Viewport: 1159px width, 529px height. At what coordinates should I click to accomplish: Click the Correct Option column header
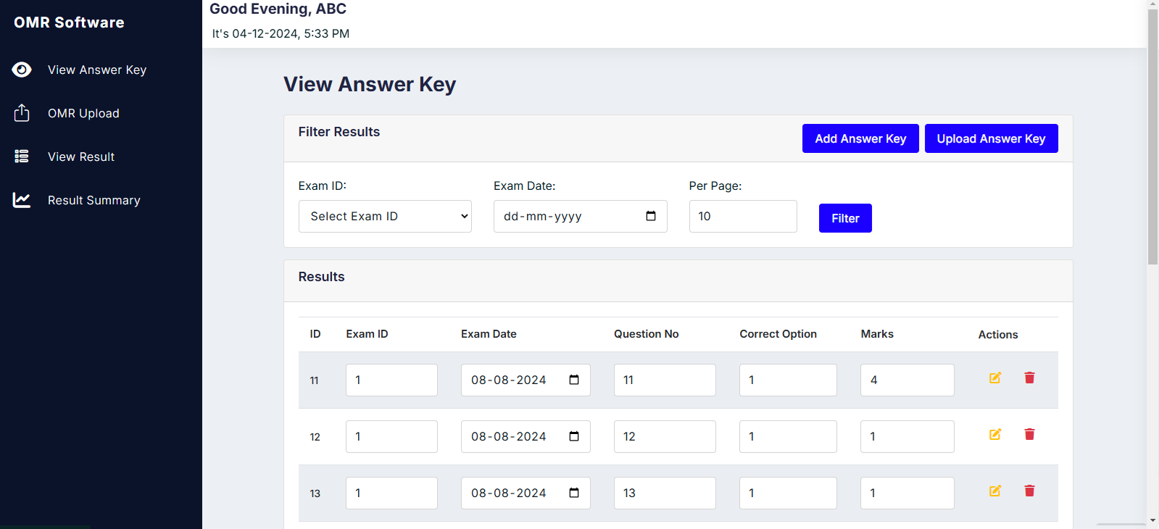(778, 334)
